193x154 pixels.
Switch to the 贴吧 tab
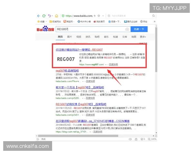97,37
